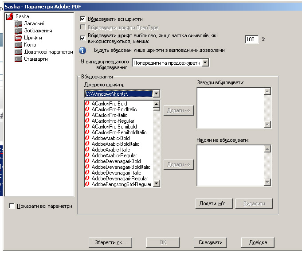Click the OpenType icon of AdobeArabic-BoldItalic
This screenshot has width=302, height=253.
coord(87,144)
